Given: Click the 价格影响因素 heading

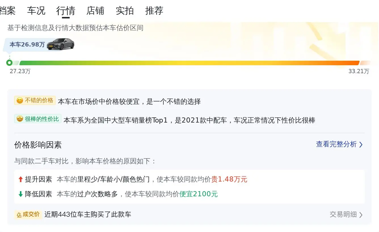Looking at the screenshot, I should (x=38, y=145).
